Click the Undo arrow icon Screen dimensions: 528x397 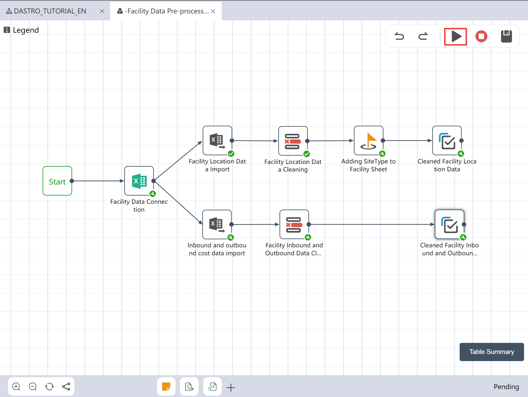[x=399, y=36]
